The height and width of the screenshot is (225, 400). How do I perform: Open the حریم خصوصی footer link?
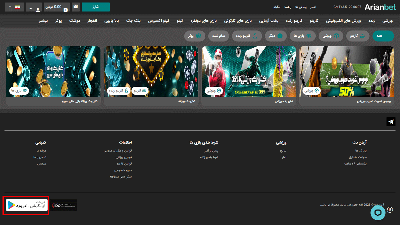tap(123, 170)
